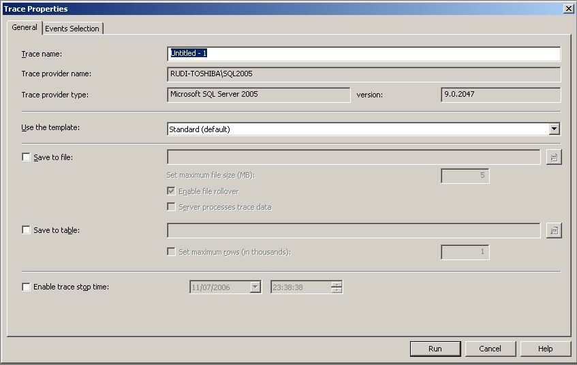
Task: Enable the Save to table checkbox
Action: [27, 230]
